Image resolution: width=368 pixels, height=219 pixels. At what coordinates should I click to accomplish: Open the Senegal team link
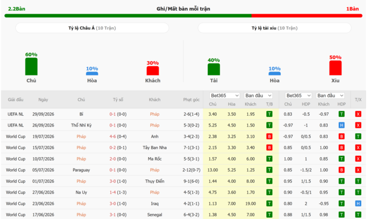[x=155, y=214]
